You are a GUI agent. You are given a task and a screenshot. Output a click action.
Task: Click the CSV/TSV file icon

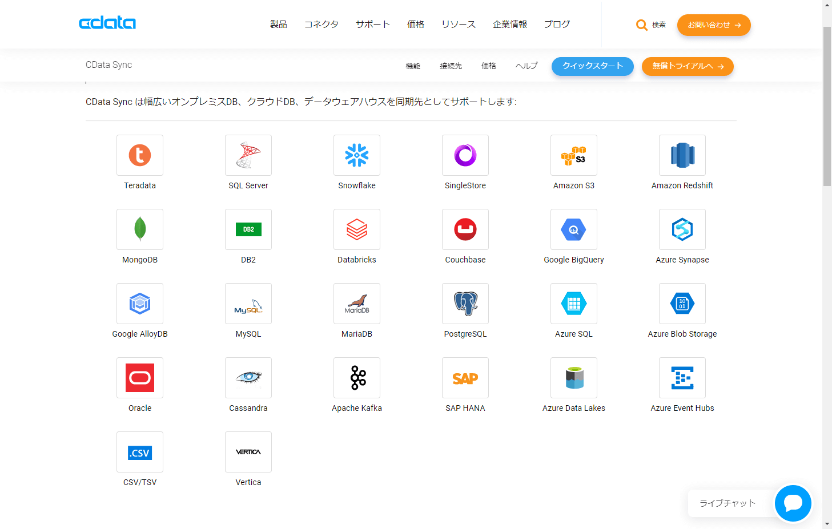coord(140,452)
